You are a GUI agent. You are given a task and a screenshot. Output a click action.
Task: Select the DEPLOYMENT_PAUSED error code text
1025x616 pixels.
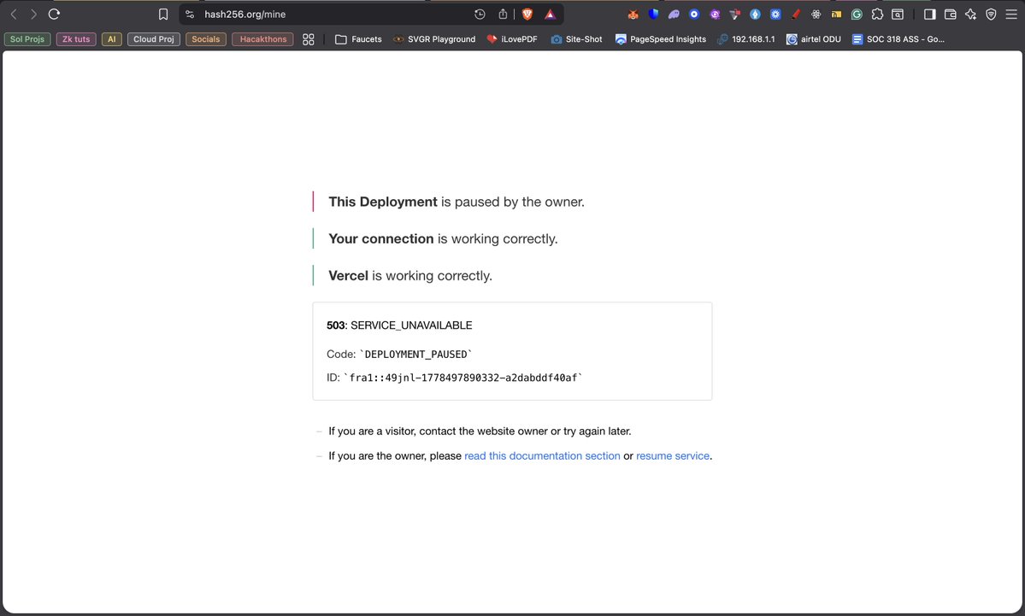[415, 354]
